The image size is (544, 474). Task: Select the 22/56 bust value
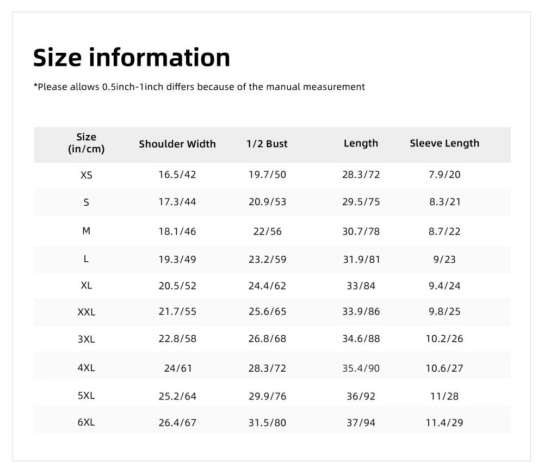pos(267,231)
